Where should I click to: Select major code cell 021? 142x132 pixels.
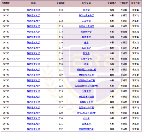pyautogui.click(x=61, y=70)
